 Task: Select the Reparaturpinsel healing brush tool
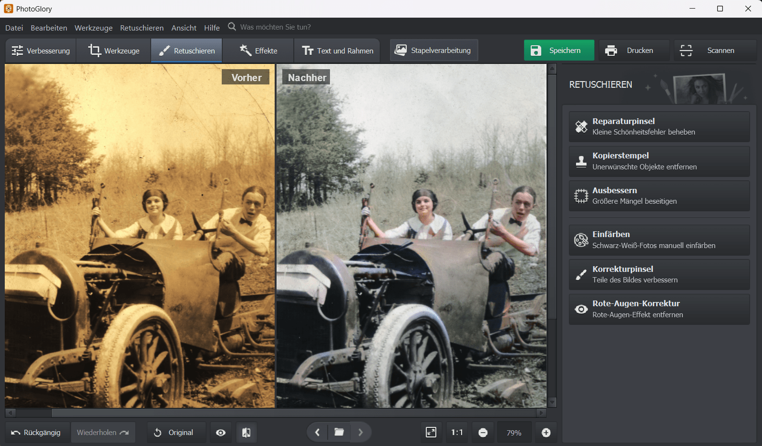click(659, 127)
